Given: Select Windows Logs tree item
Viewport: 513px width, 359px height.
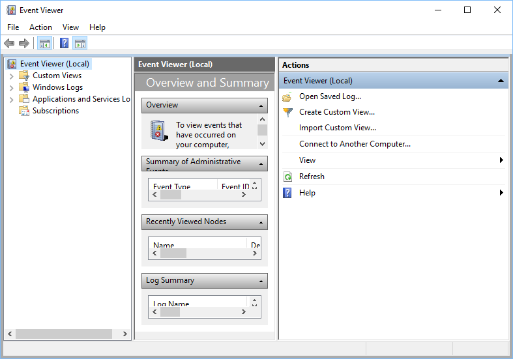Looking at the screenshot, I should point(57,87).
